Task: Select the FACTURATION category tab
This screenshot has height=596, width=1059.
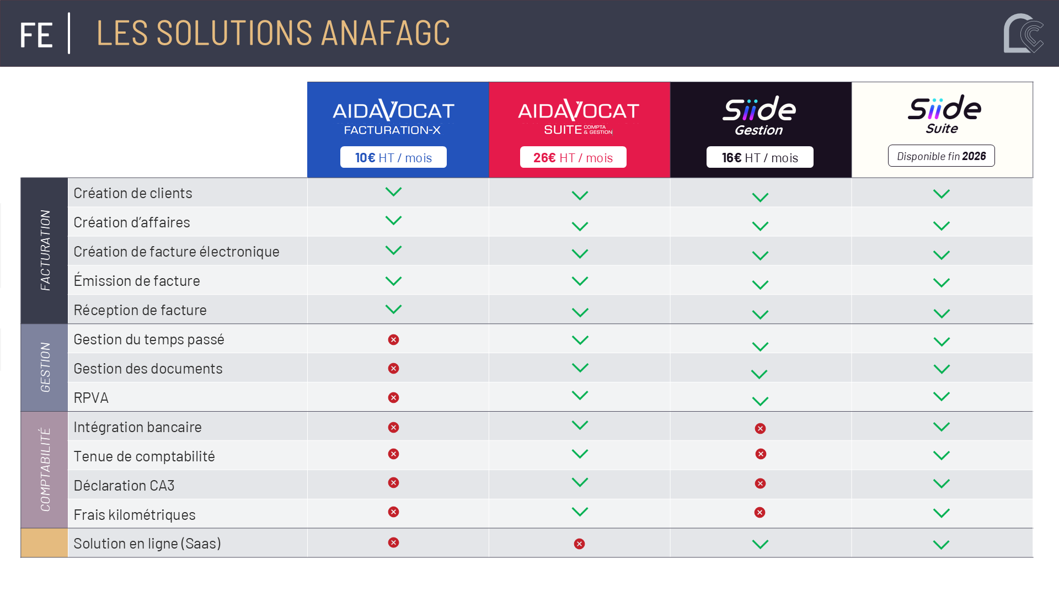Action: (45, 251)
